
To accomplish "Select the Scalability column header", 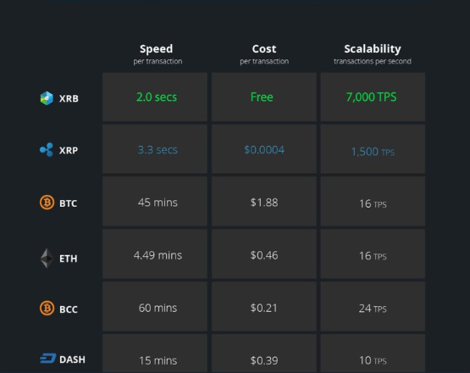I will coord(373,54).
